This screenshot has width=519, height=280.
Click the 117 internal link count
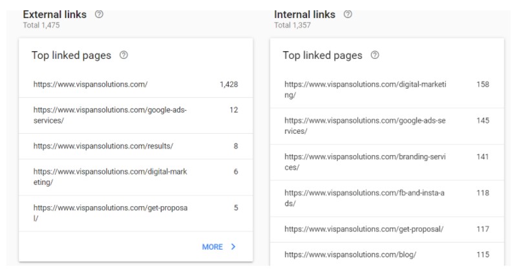(x=483, y=229)
